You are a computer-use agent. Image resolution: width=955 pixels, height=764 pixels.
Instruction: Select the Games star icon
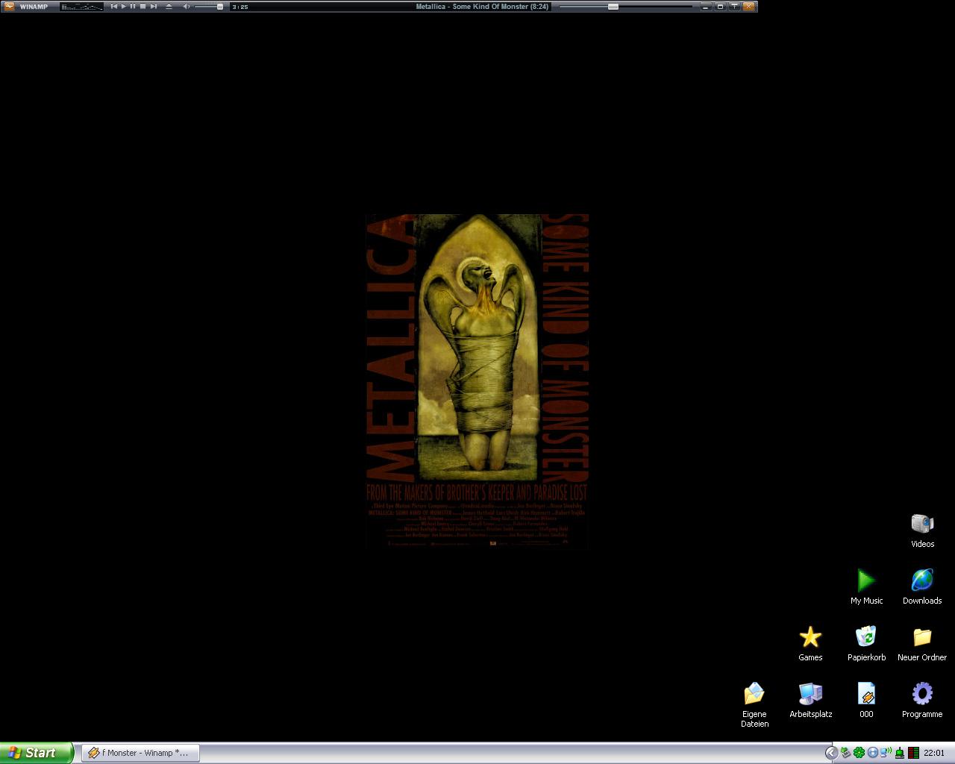click(x=810, y=644)
